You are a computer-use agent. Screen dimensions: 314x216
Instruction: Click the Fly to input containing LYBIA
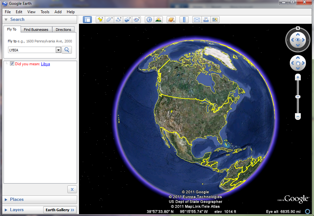pos(32,50)
